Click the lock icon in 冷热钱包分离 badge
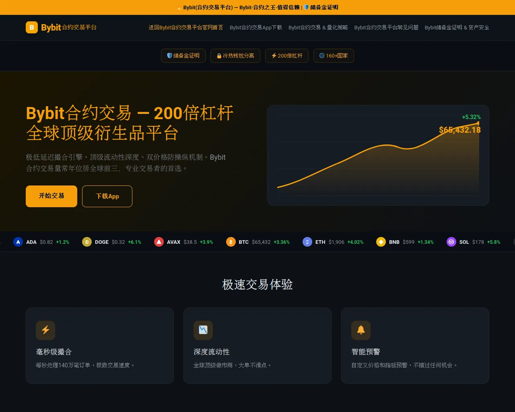515x412 pixels. [x=219, y=56]
